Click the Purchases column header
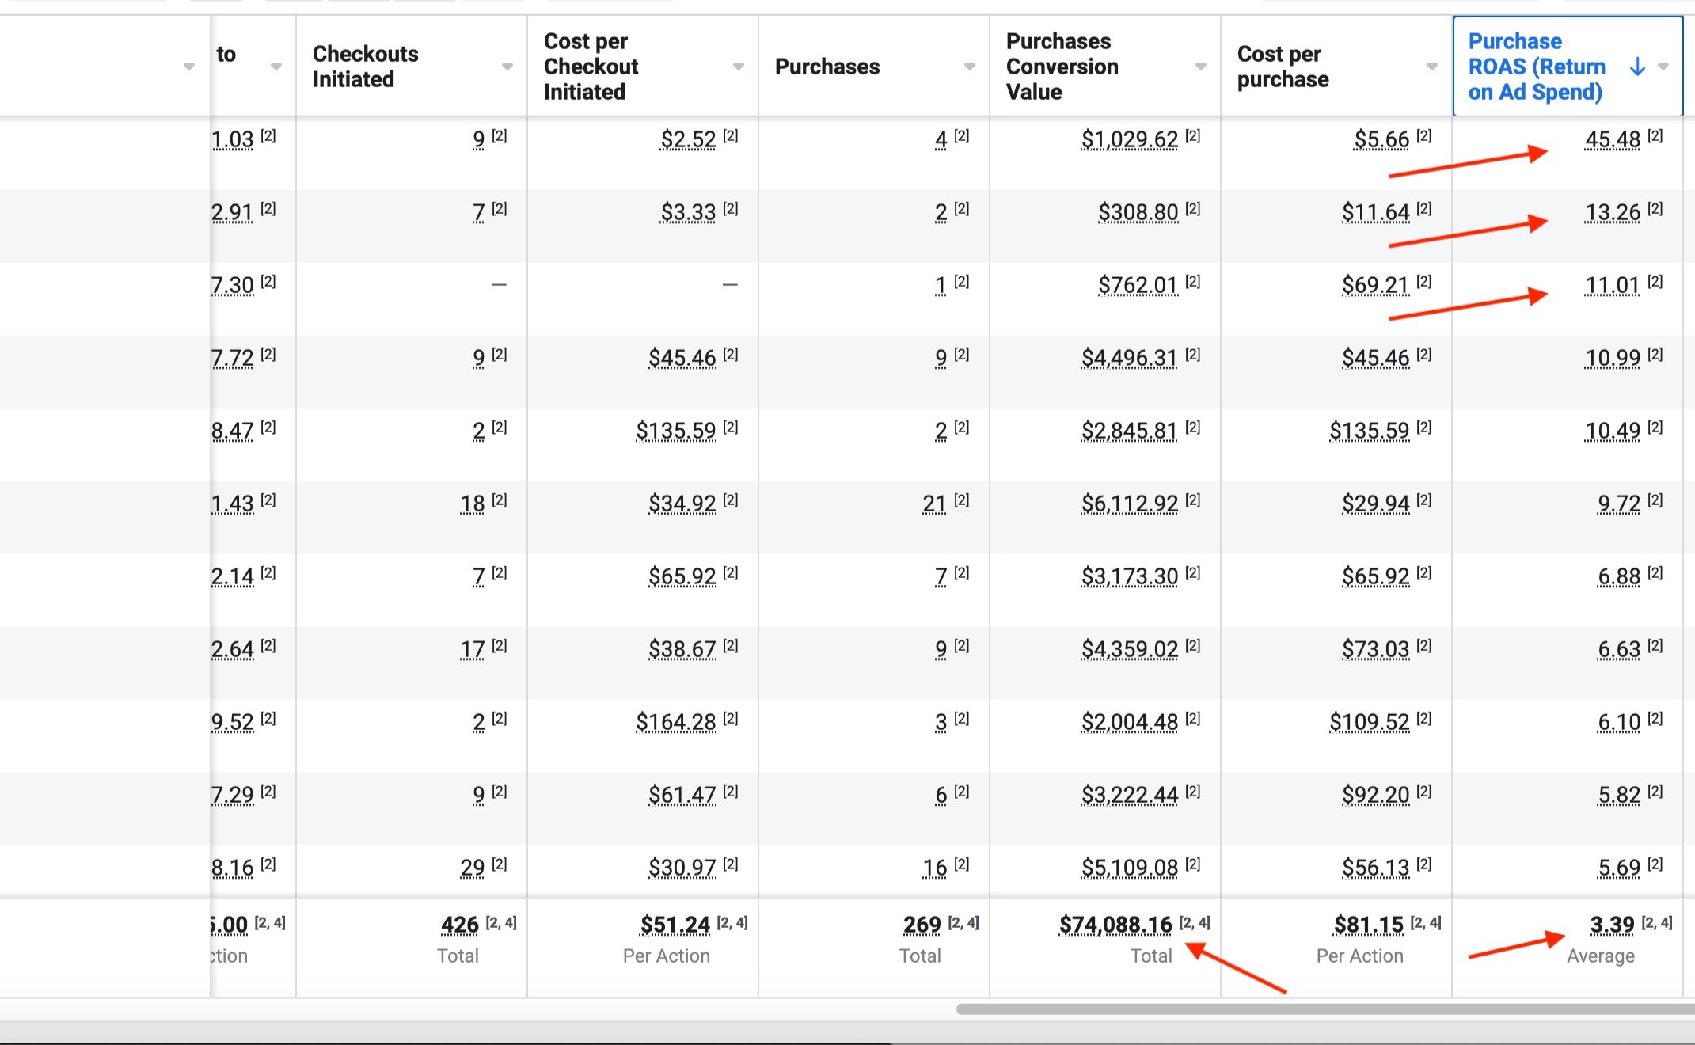Image resolution: width=1695 pixels, height=1045 pixels. (x=827, y=67)
